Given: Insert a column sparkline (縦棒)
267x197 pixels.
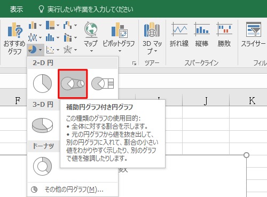Looking at the screenshot, I should (202, 35).
